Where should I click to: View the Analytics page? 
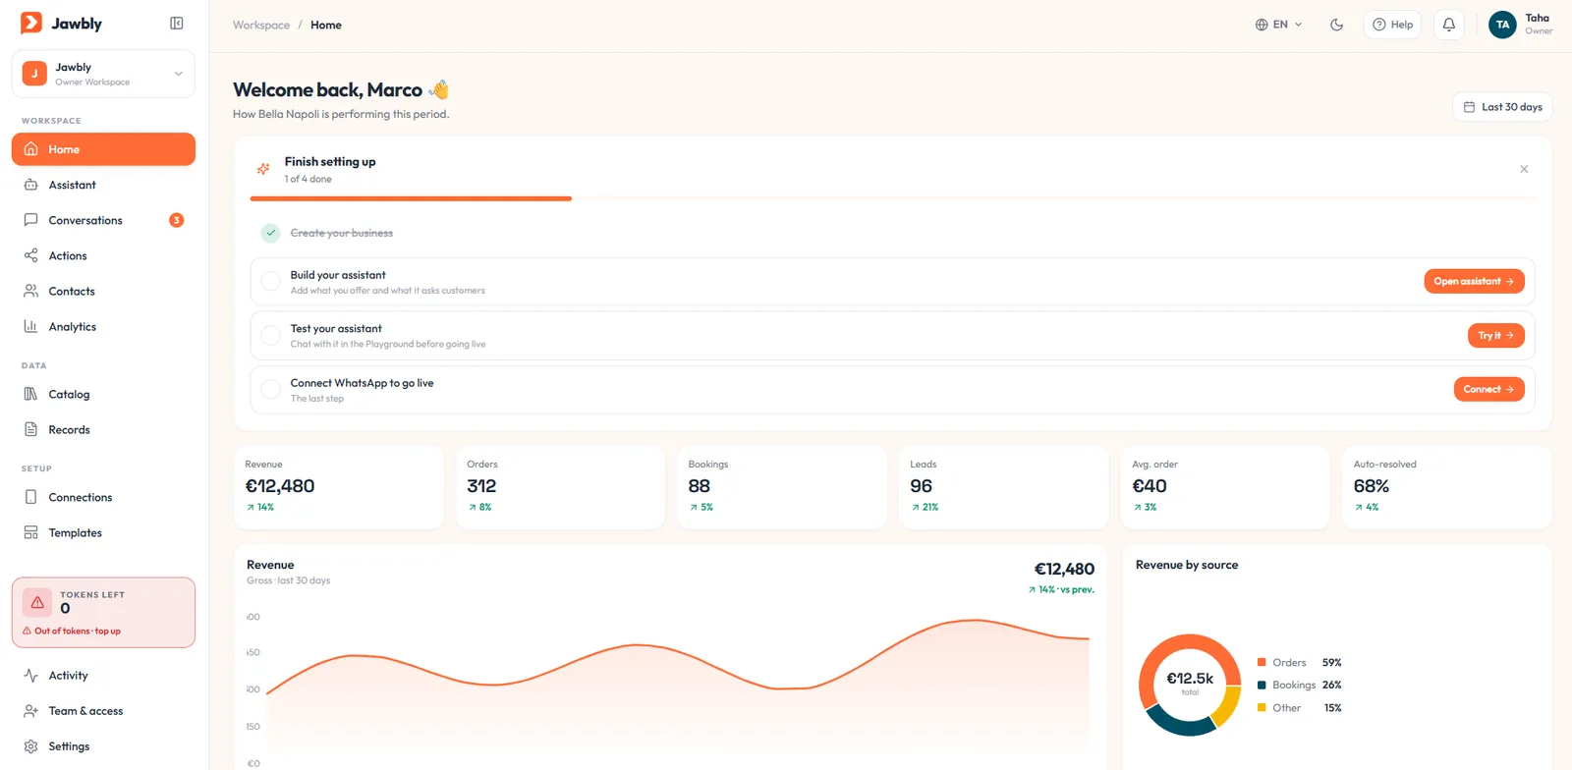tap(103, 326)
